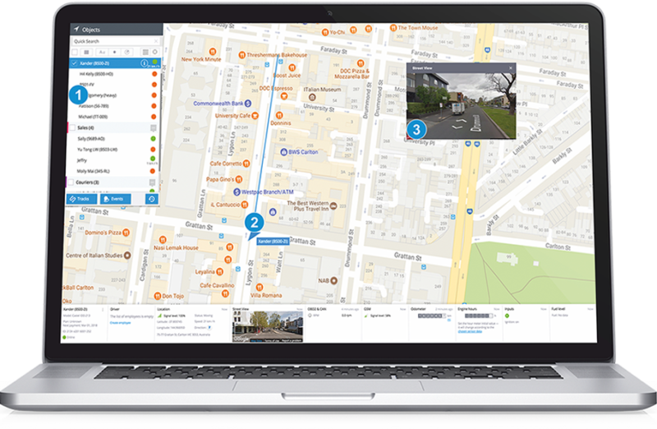Click NAB marker on map

tap(334, 280)
